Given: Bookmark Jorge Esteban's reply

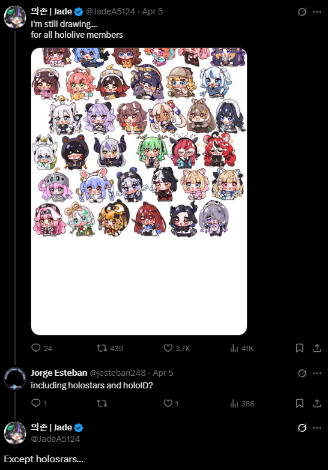Looking at the screenshot, I should [x=300, y=403].
